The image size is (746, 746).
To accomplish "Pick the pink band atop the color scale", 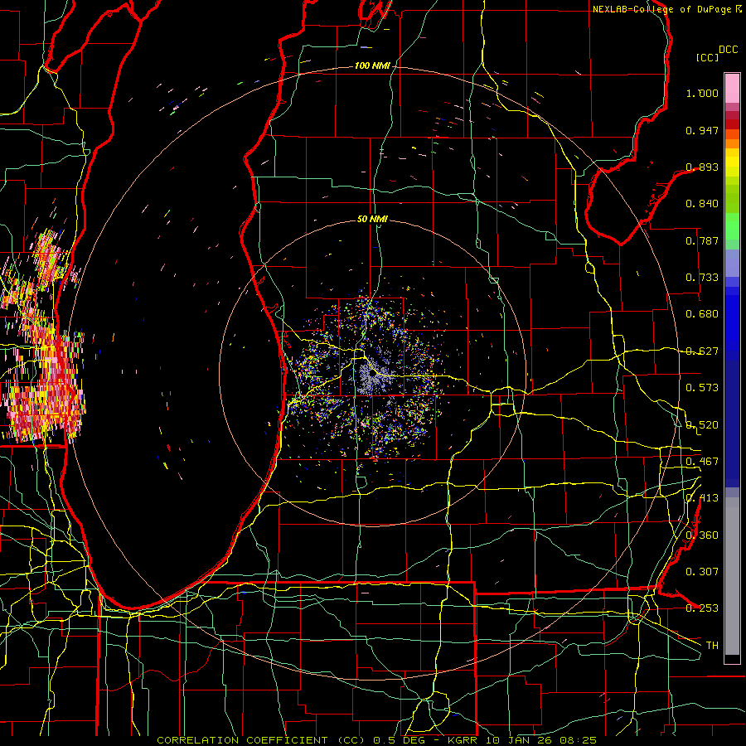I will tap(732, 88).
